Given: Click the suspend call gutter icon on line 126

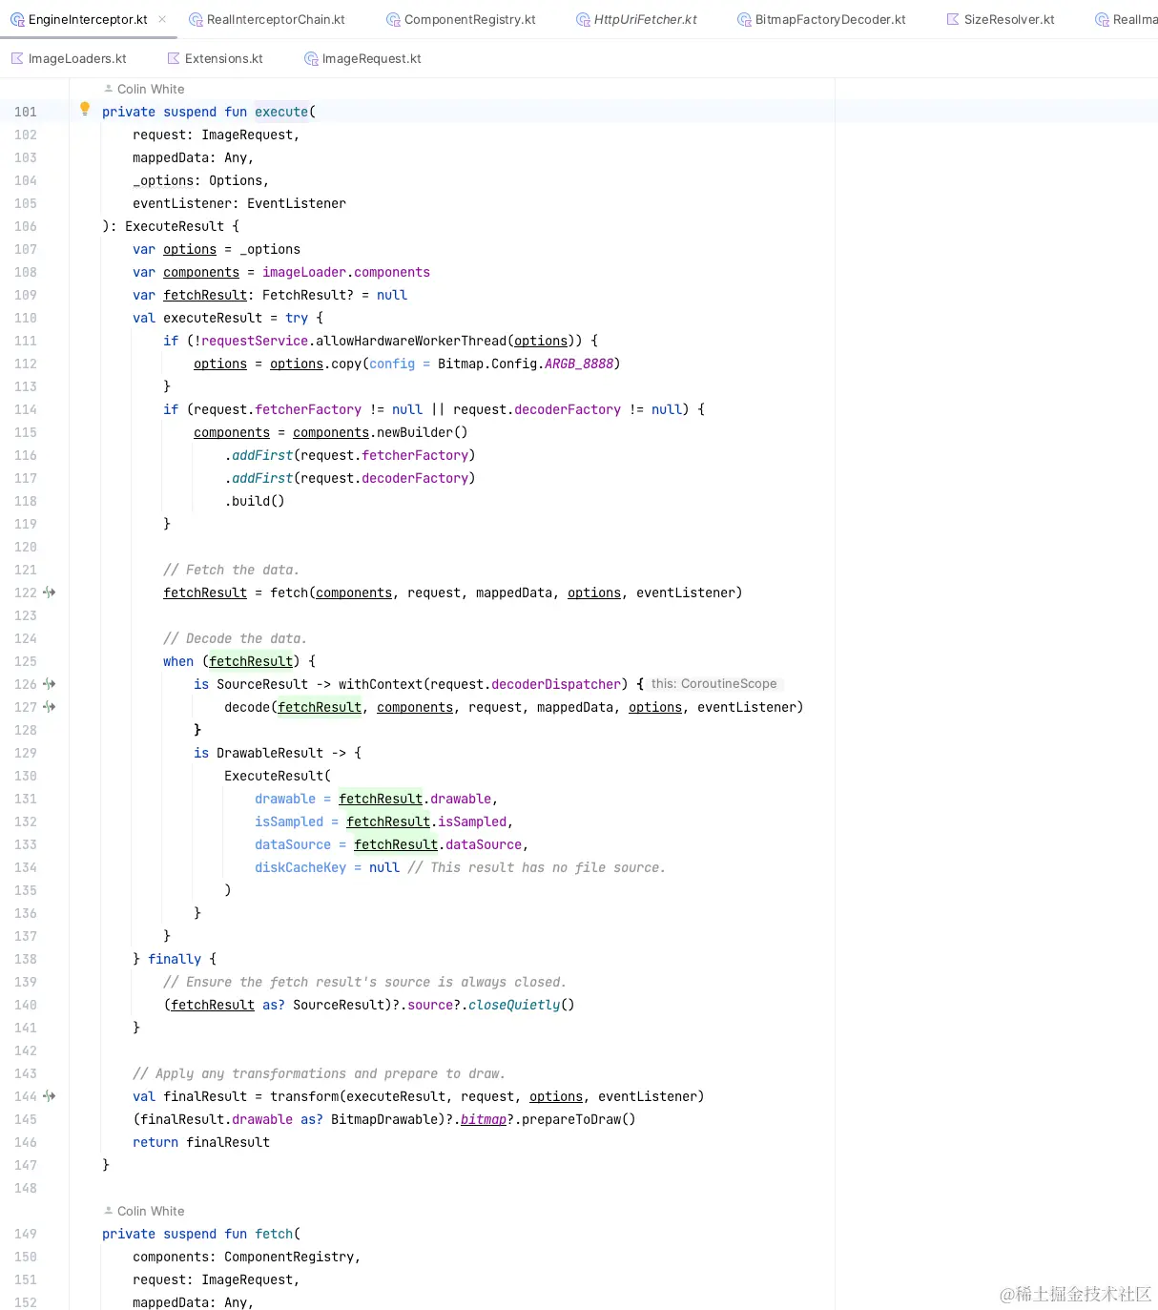Looking at the screenshot, I should tap(50, 684).
